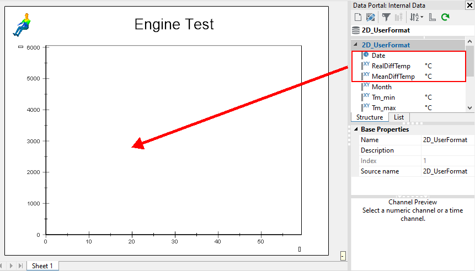Select the RealDiffTemp channel
The image size is (475, 271).
coord(391,66)
